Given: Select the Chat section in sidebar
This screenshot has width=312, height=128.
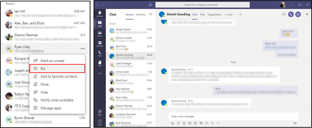Looking at the screenshot, I should pyautogui.click(x=100, y=24).
